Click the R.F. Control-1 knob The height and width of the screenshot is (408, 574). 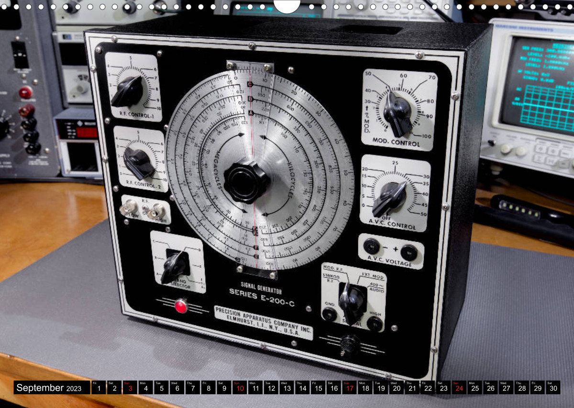(127, 90)
